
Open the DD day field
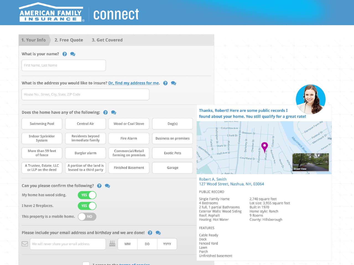[x=147, y=244]
